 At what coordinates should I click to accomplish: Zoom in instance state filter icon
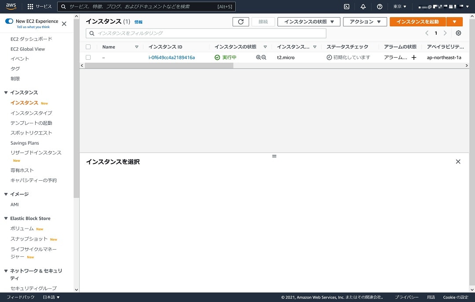(x=258, y=57)
